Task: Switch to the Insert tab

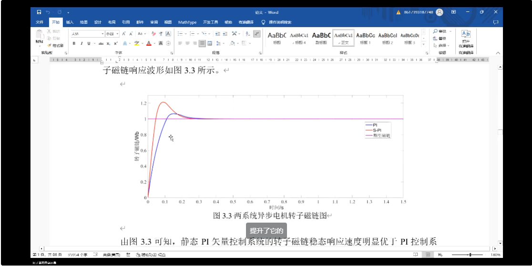Action: coord(70,22)
